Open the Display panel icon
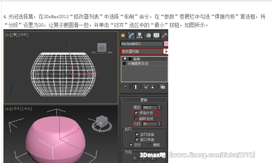This screenshot has height=163, width=272. point(156,36)
